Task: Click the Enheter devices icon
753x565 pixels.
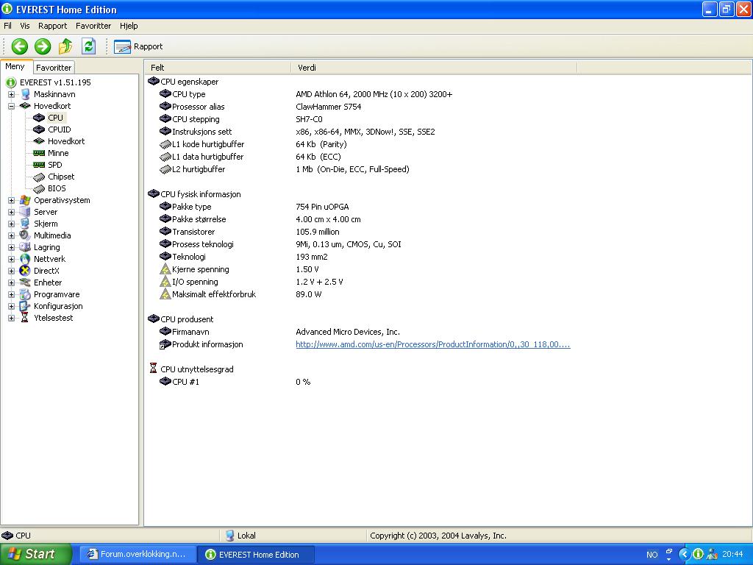Action: click(x=25, y=282)
